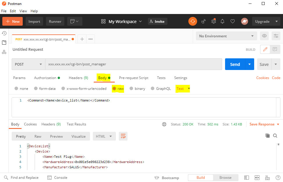This screenshot has width=283, height=182.
Task: Open the POST method dropdown
Action: [x=28, y=64]
